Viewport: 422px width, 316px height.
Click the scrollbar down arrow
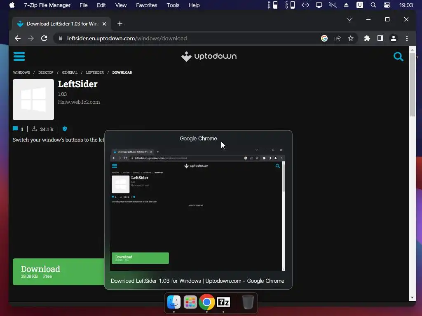[412, 297]
